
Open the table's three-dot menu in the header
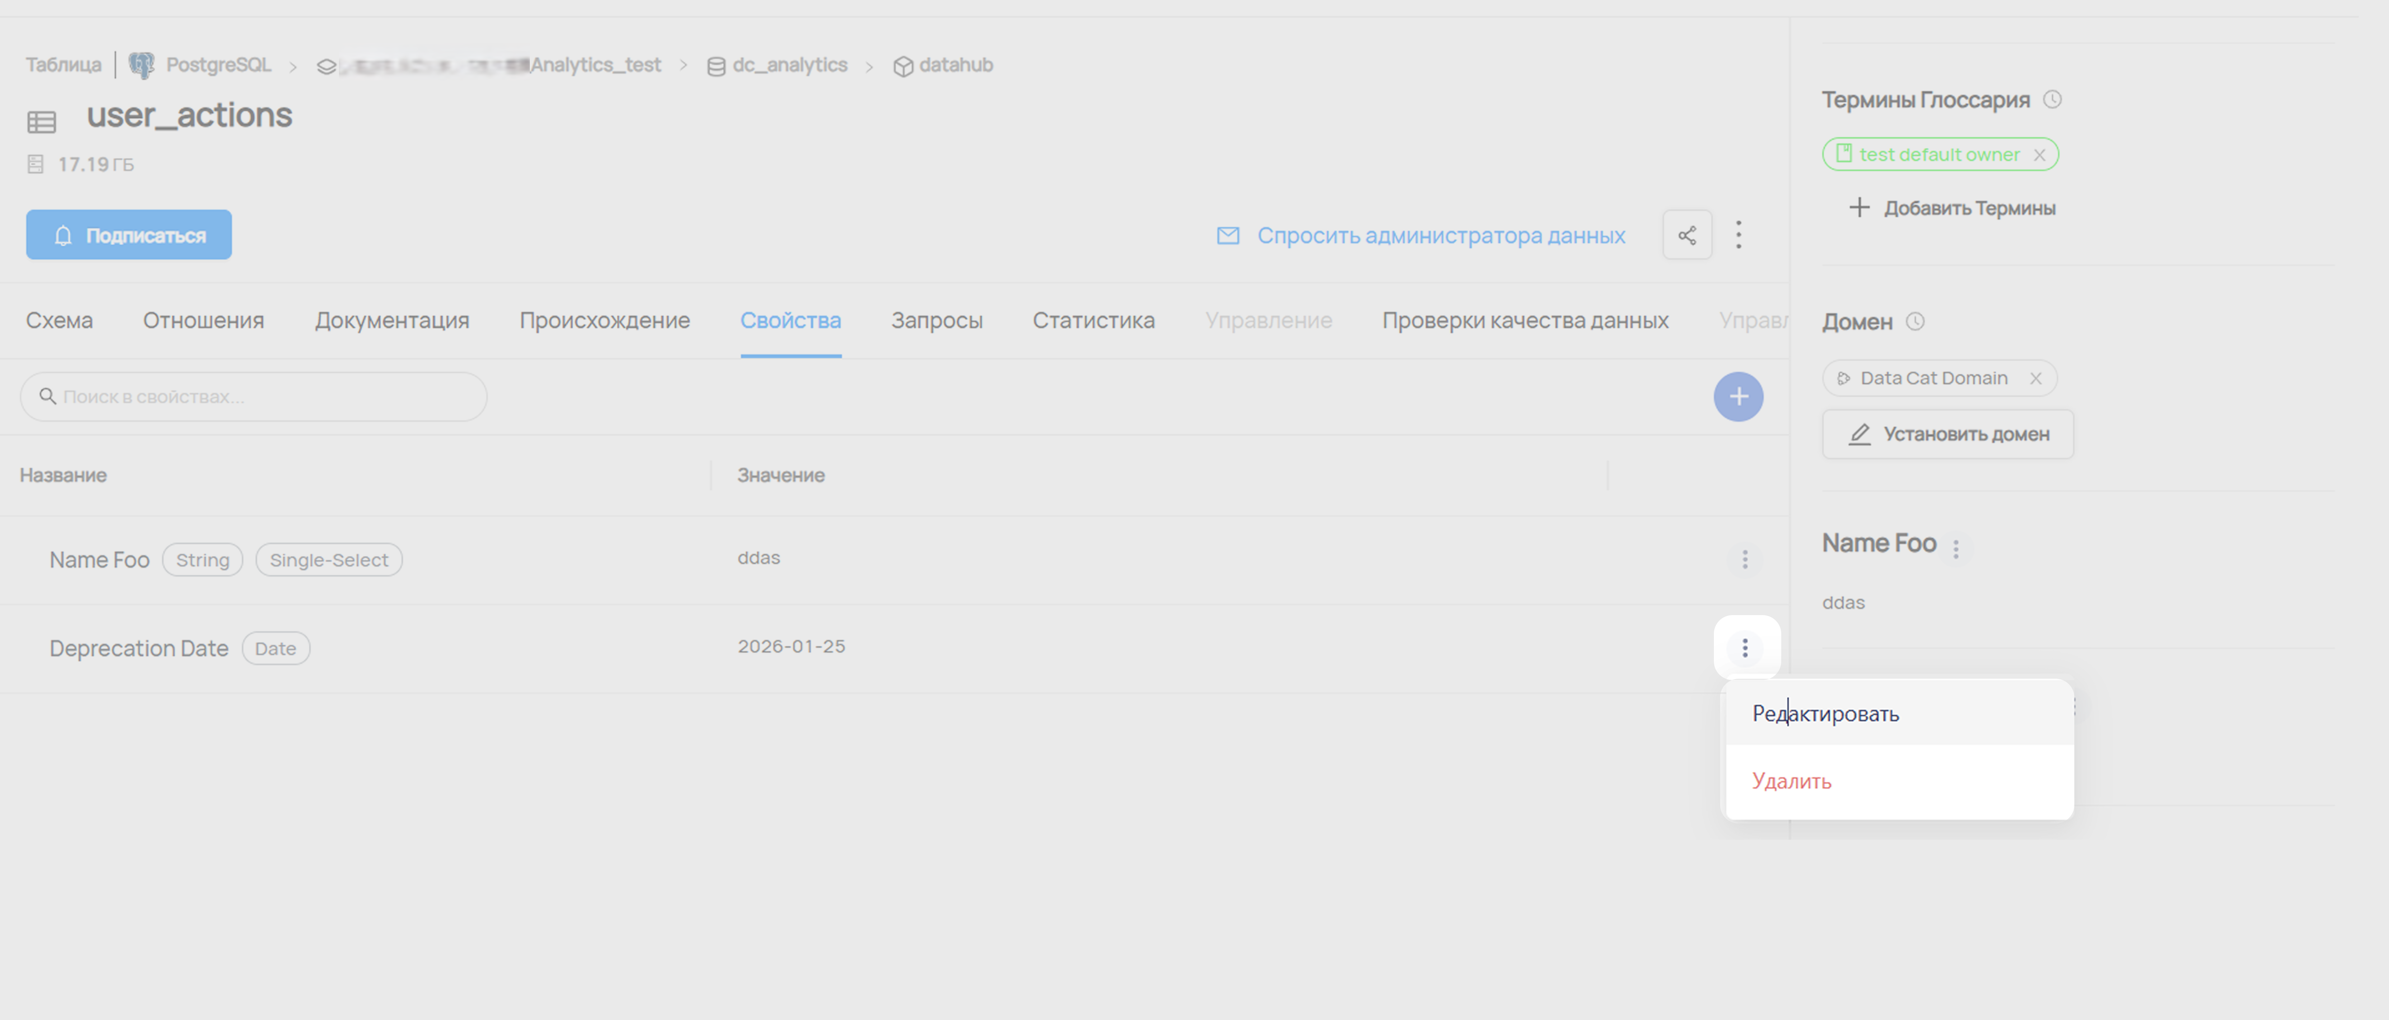point(1739,235)
